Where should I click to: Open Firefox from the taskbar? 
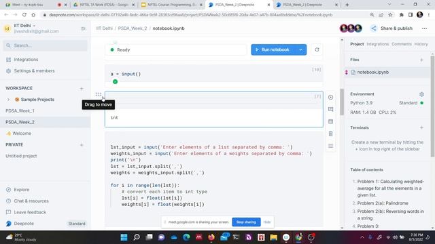pos(211,237)
